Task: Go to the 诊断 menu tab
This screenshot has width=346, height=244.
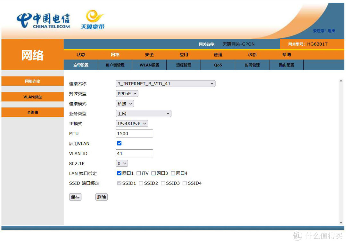Action: pos(252,55)
